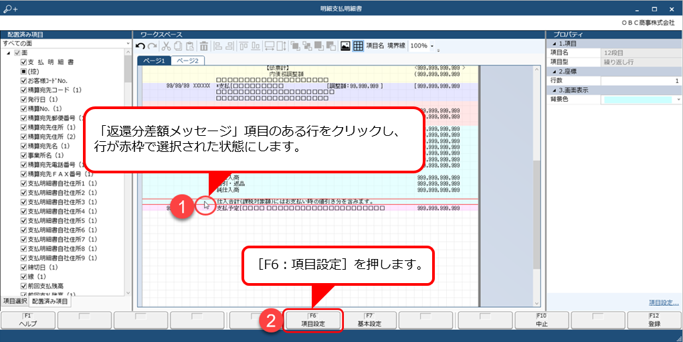This screenshot has height=342, width=683.
Task: Redo the last undone action
Action: pyautogui.click(x=152, y=46)
